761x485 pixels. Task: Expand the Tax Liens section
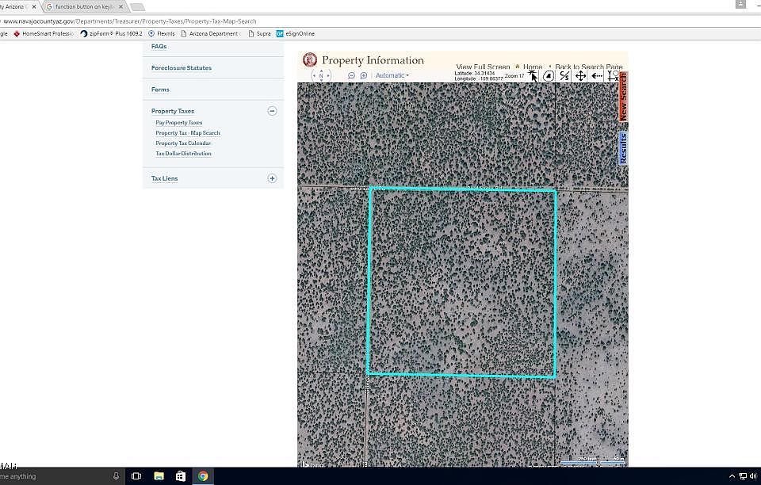272,178
